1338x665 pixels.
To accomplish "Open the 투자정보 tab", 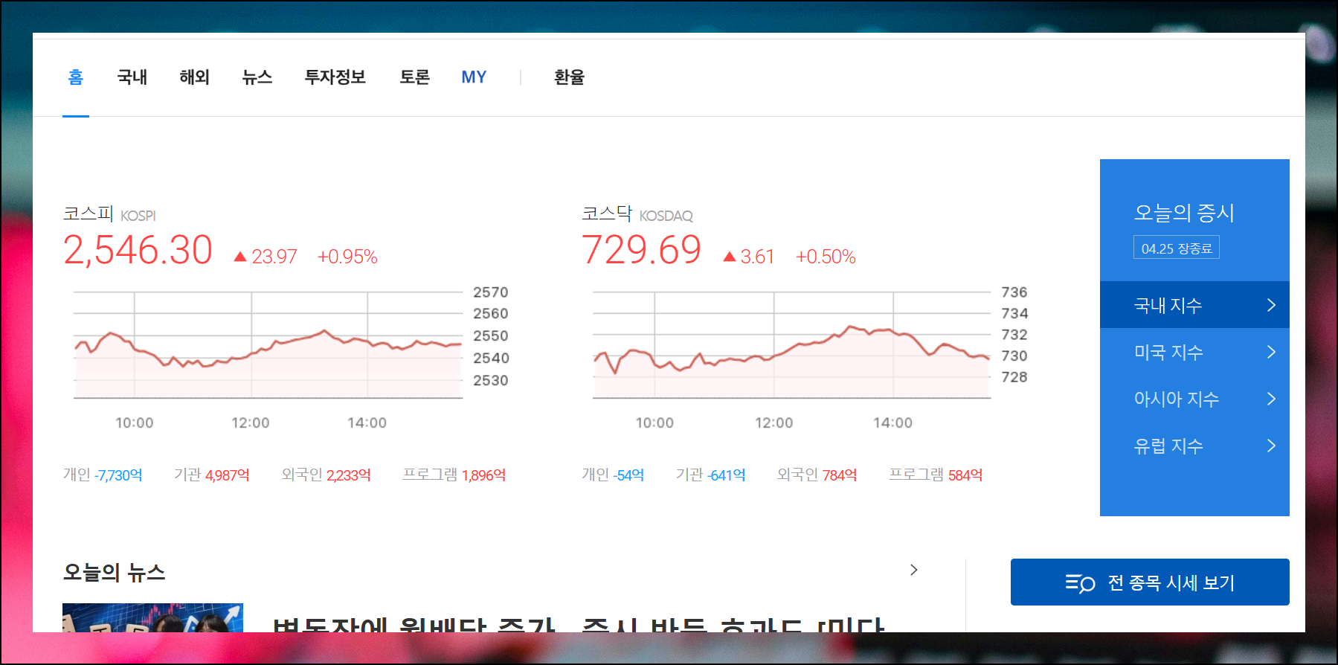I will coord(335,77).
